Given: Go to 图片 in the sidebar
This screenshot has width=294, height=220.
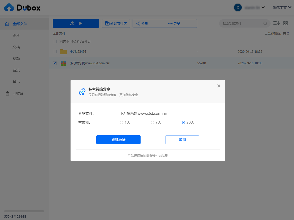Looking at the screenshot, I should point(16,36).
